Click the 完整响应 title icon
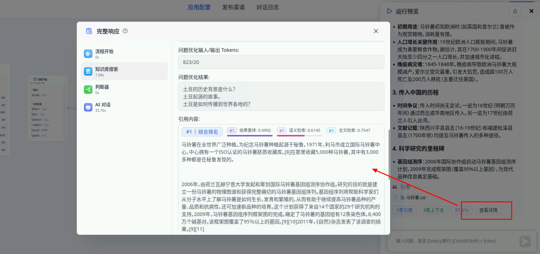 (89, 31)
